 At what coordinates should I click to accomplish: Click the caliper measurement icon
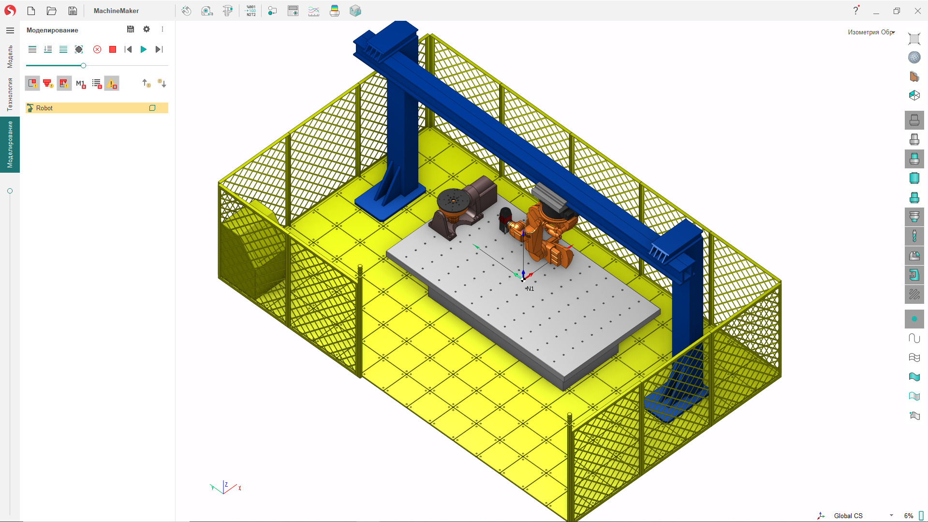pyautogui.click(x=227, y=11)
